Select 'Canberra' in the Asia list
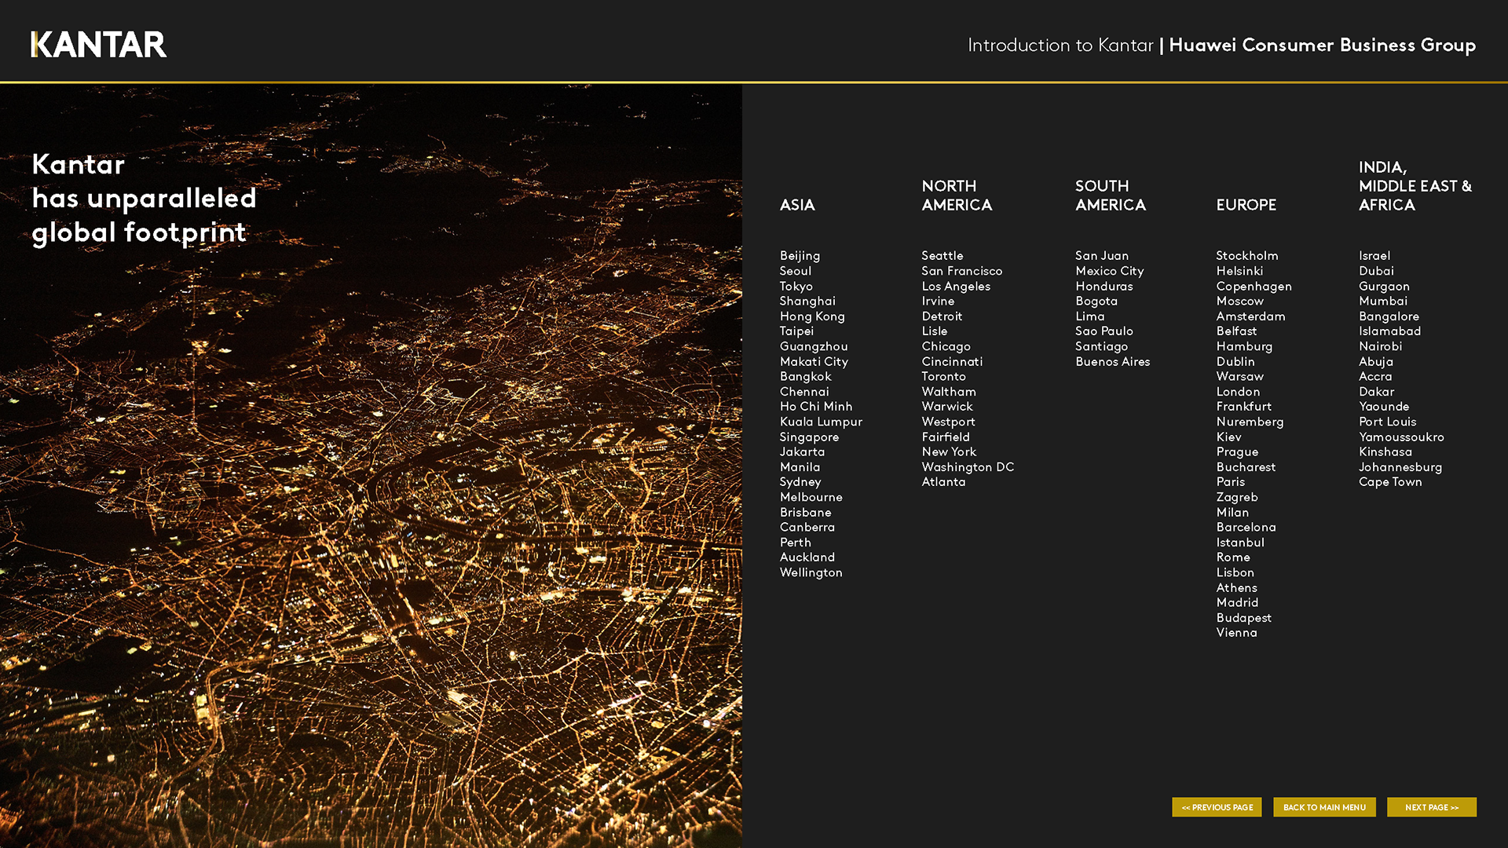Screen dimensions: 1508x848 [807, 528]
